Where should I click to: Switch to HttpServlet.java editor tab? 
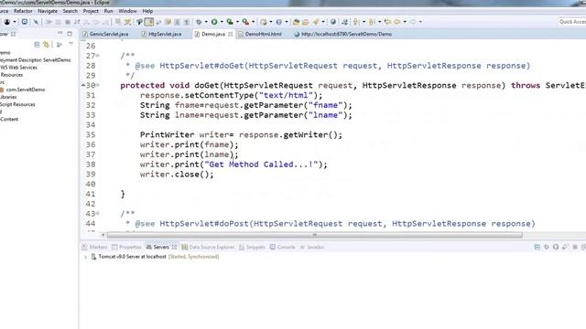[x=161, y=34]
